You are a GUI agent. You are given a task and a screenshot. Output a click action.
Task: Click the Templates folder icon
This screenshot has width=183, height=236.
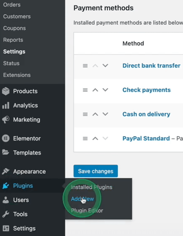pyautogui.click(x=6, y=152)
